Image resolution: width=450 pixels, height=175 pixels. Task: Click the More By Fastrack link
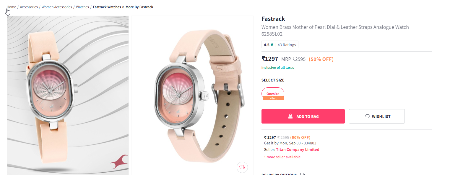pos(139,7)
